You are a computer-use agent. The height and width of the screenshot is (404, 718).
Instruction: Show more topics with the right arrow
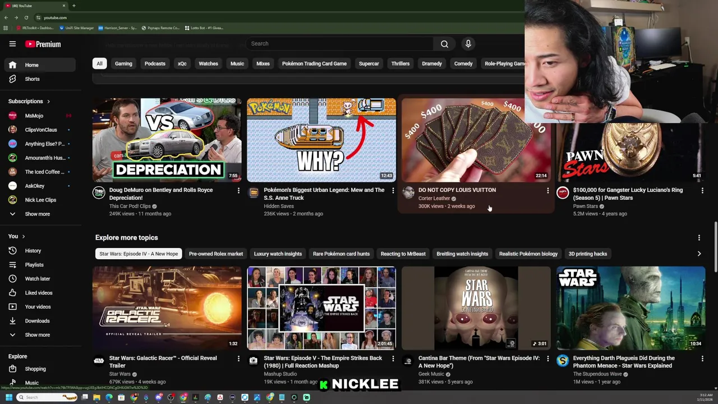pos(699,254)
